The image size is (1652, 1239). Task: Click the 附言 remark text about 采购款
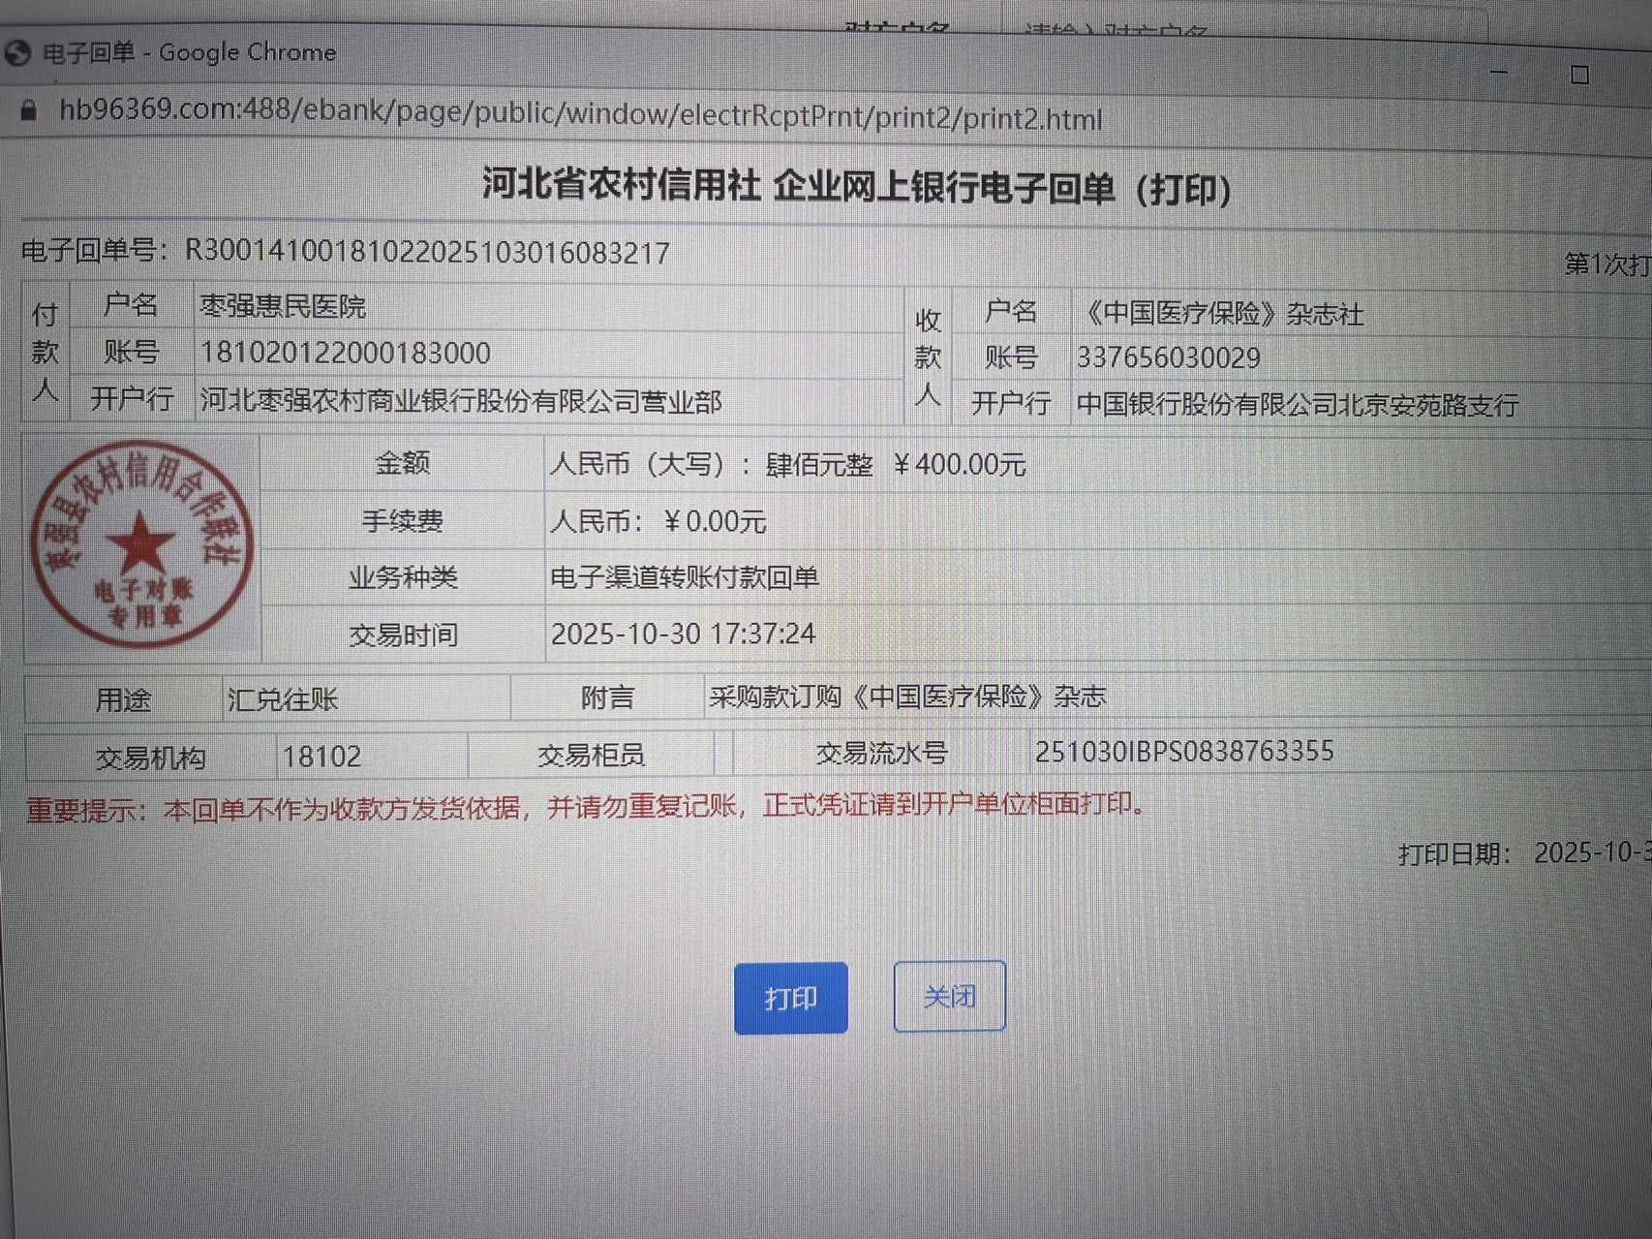point(906,697)
